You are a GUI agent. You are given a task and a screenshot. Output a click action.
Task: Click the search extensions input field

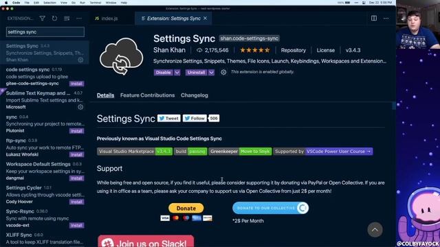pos(45,32)
